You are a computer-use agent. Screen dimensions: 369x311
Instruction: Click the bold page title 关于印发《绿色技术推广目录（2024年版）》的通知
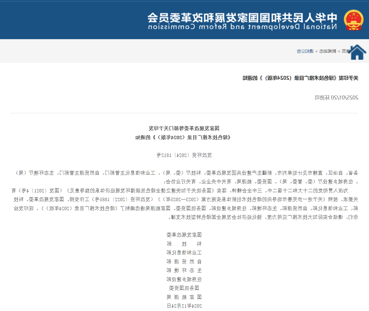point(301,78)
